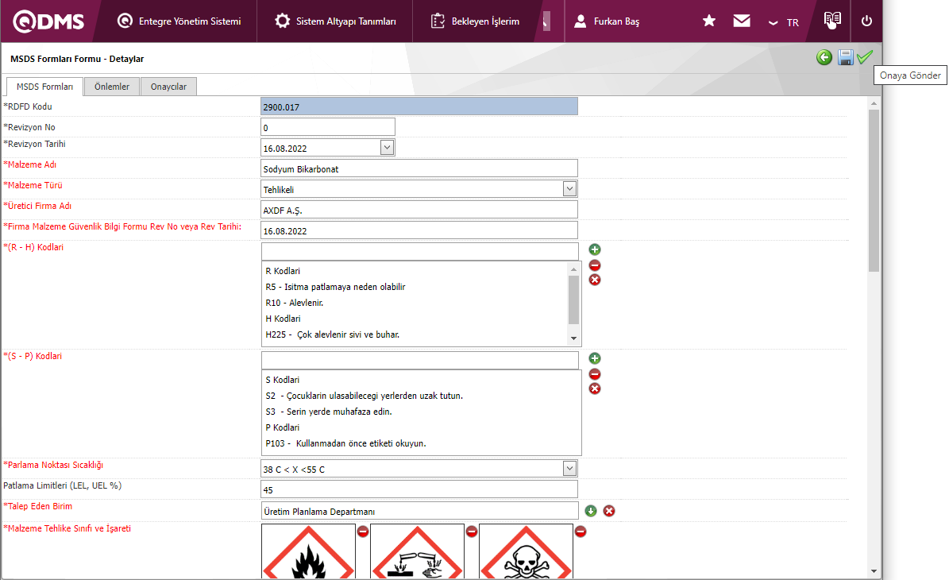Click the green plus next to S-P Kodları
This screenshot has height=580, width=949.
595,358
